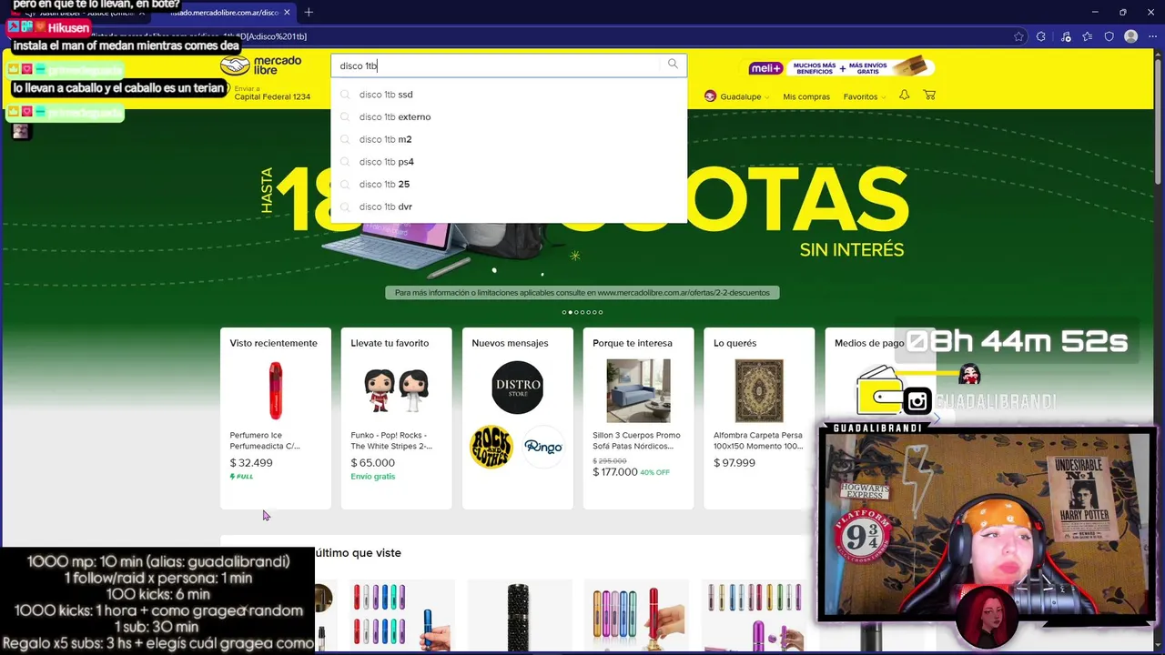Click Meli+ benefits banner
The height and width of the screenshot is (655, 1165).
coord(836,67)
